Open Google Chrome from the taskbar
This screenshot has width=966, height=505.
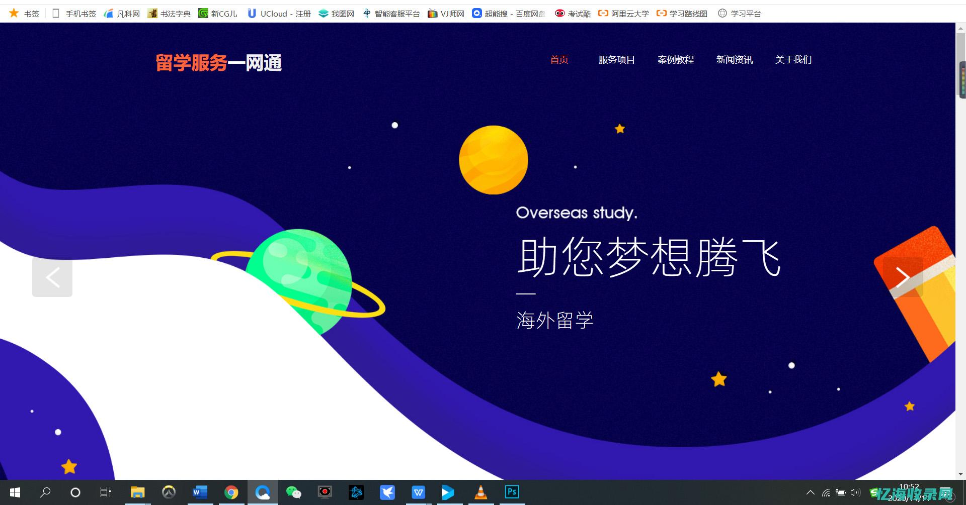231,492
